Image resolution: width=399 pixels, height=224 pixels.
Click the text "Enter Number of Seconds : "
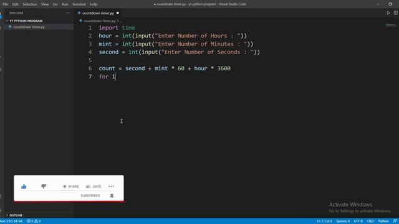pyautogui.click(x=208, y=52)
